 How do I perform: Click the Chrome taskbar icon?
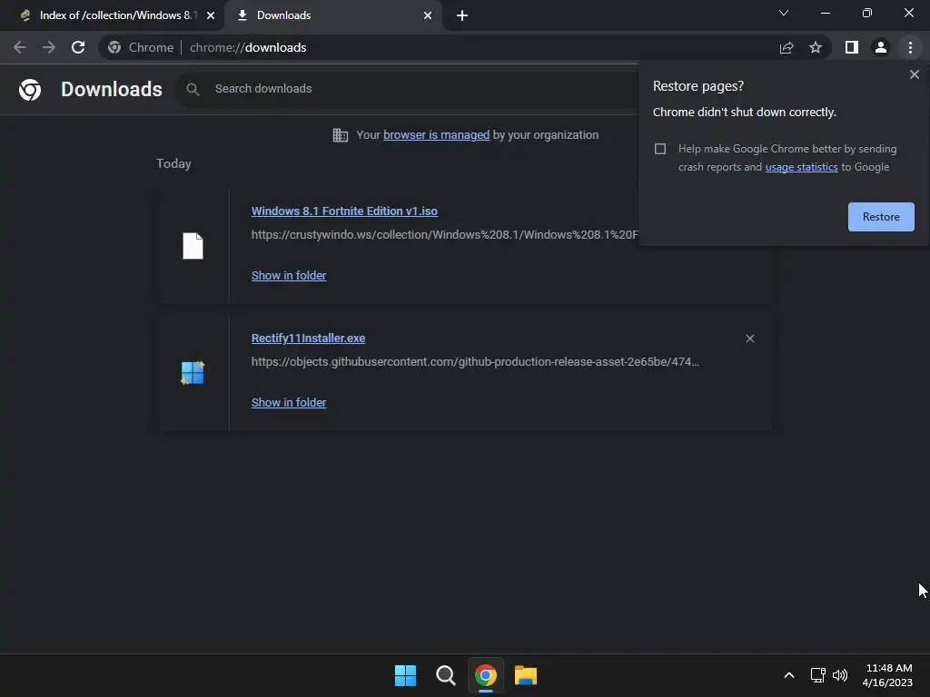(x=486, y=675)
